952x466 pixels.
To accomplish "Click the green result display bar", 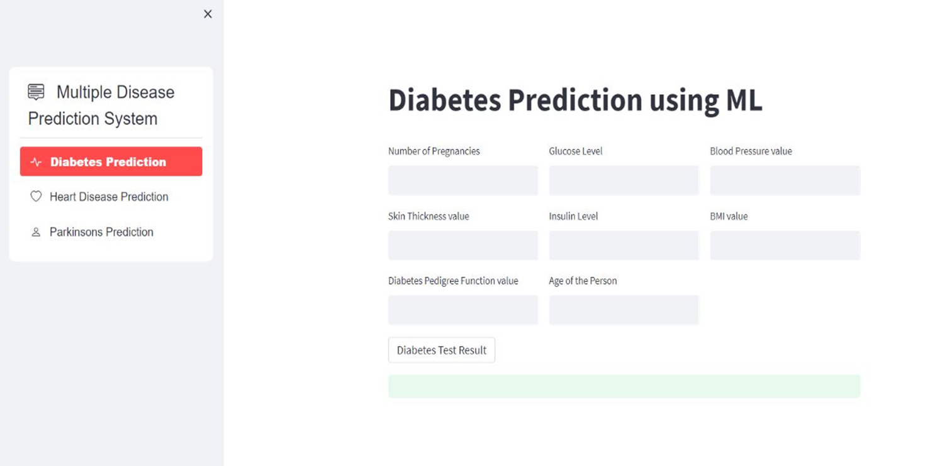I will 624,386.
